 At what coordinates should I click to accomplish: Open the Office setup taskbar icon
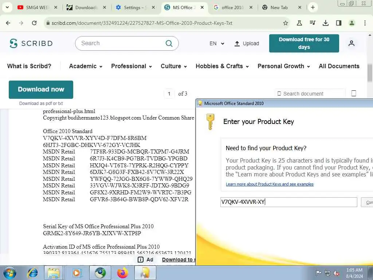coord(145,273)
